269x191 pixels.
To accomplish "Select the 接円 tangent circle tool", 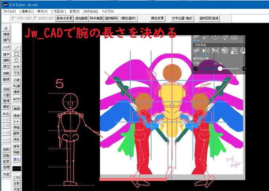I will coord(6,40).
